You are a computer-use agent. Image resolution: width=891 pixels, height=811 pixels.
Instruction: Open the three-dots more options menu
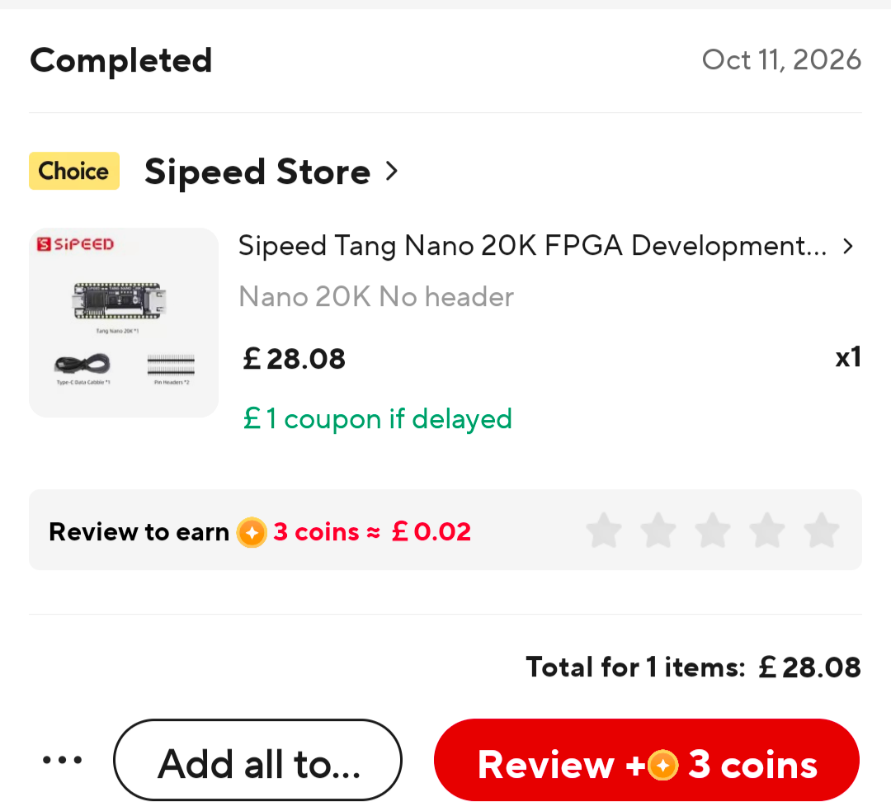click(63, 760)
